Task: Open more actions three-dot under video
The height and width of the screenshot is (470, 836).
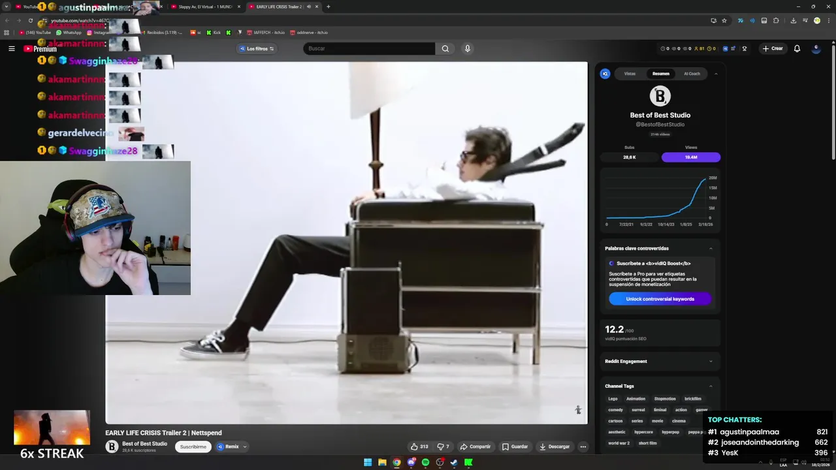Action: tap(583, 446)
